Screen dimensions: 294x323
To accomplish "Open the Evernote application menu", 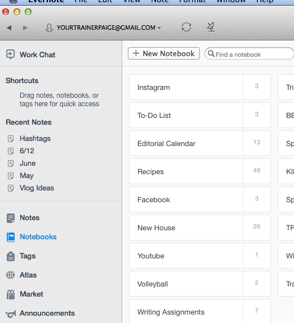I will tap(46, 1).
